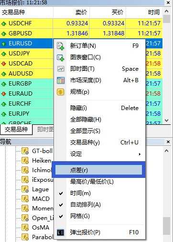
Task: Select 规格(p) menu entry
Action: pyautogui.click(x=99, y=92)
